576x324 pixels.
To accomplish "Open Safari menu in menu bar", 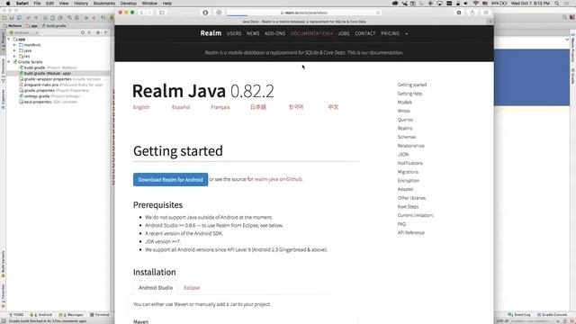I will point(22,4).
